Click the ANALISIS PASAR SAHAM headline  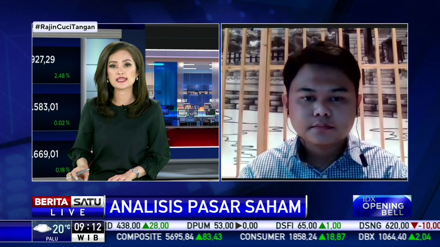pyautogui.click(x=205, y=207)
